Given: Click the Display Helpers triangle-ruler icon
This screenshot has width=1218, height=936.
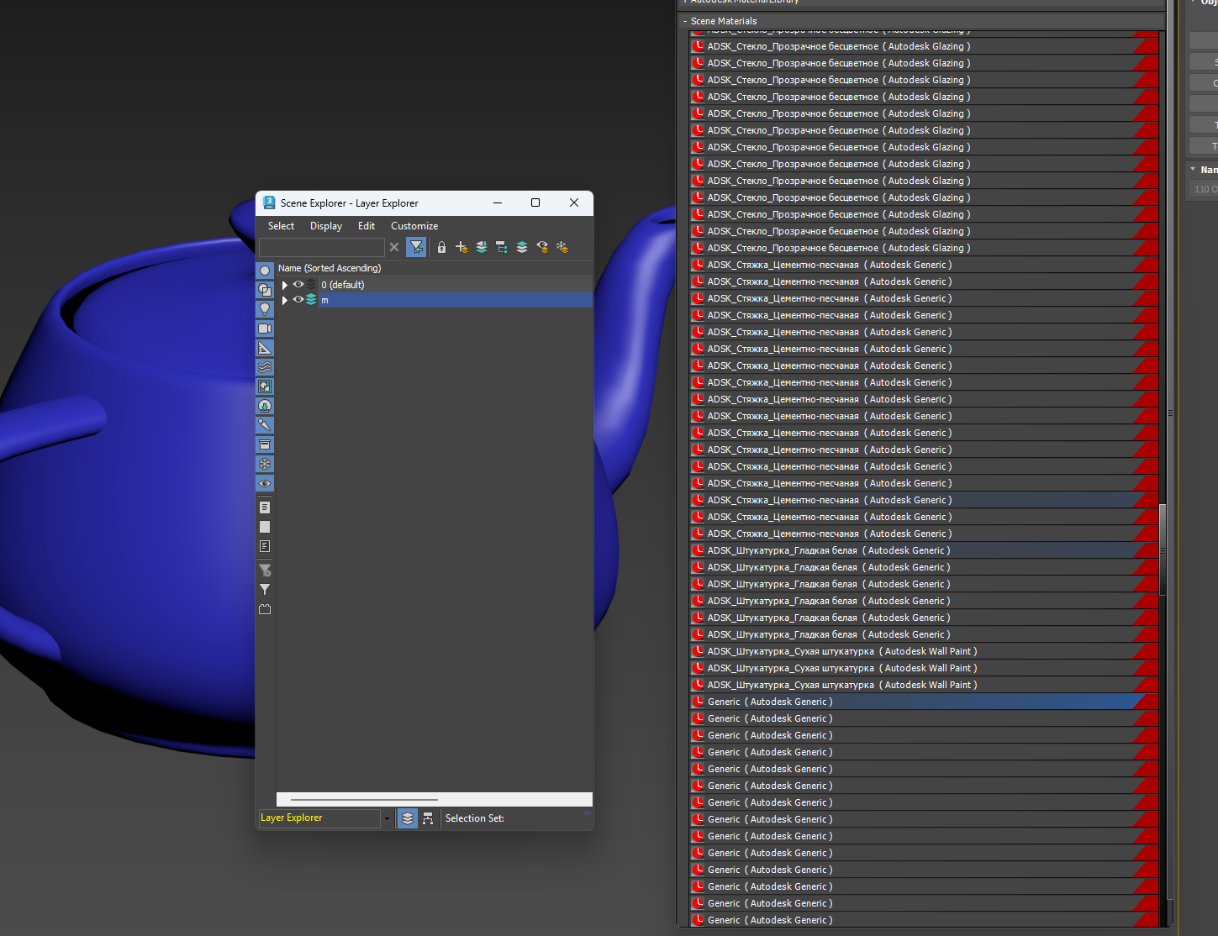Looking at the screenshot, I should (x=265, y=348).
